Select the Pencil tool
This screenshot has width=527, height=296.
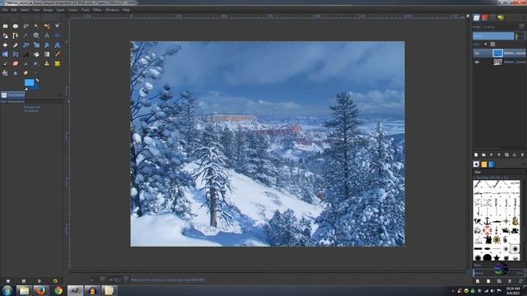pos(57,54)
